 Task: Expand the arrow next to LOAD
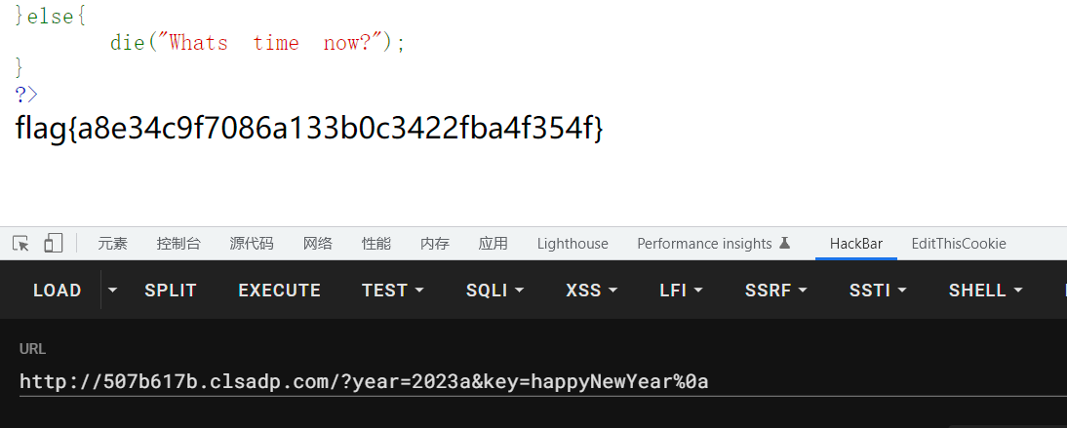point(113,291)
